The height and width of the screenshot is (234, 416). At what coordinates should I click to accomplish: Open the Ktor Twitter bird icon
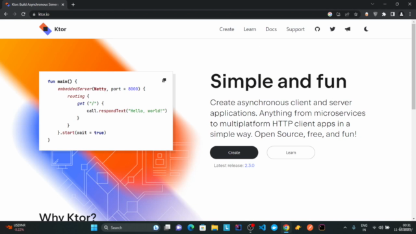point(332,29)
